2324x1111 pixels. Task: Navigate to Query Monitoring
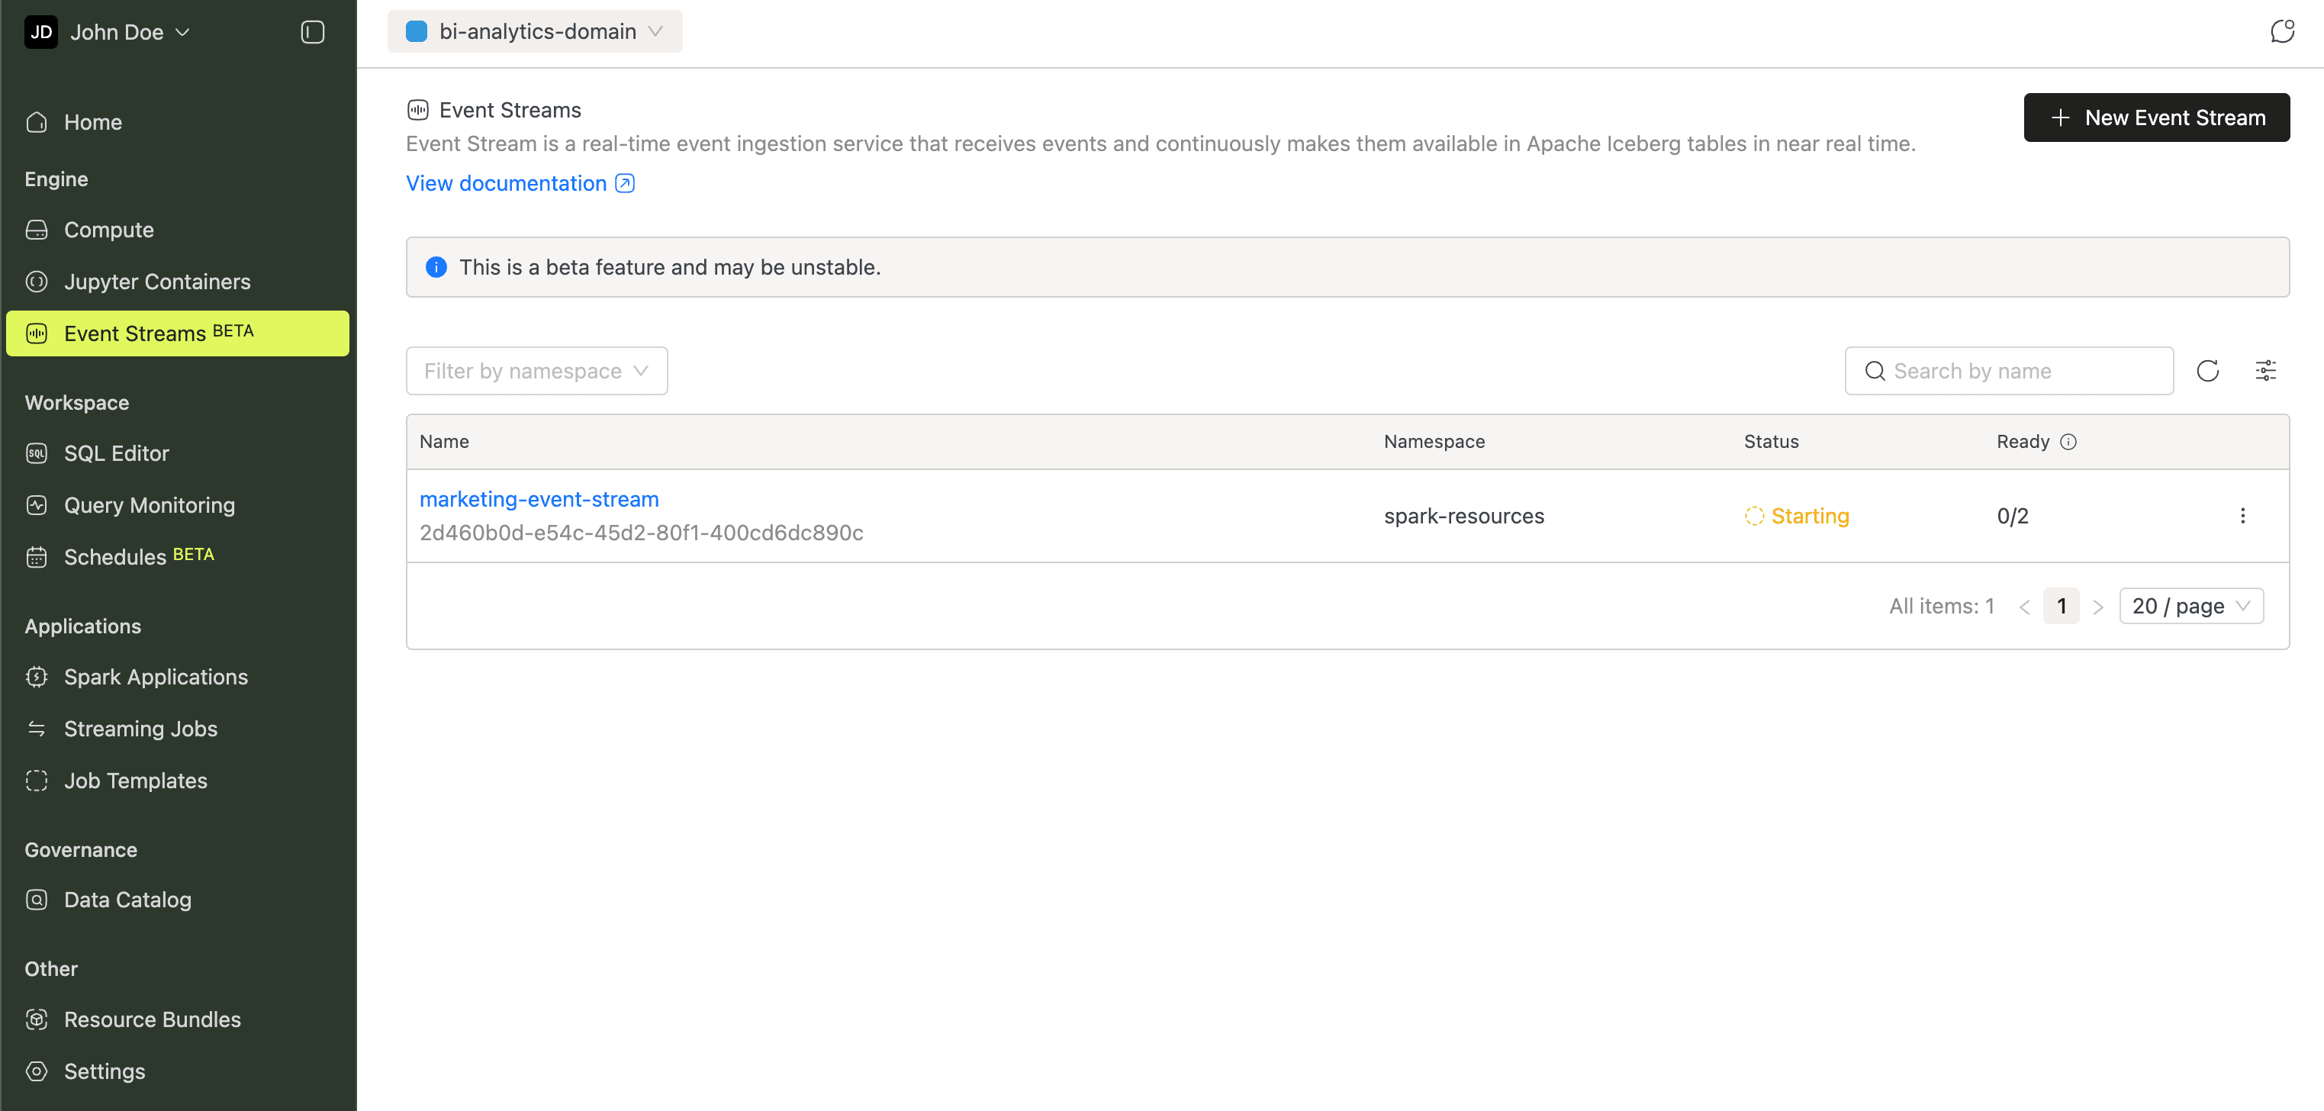[x=149, y=505]
